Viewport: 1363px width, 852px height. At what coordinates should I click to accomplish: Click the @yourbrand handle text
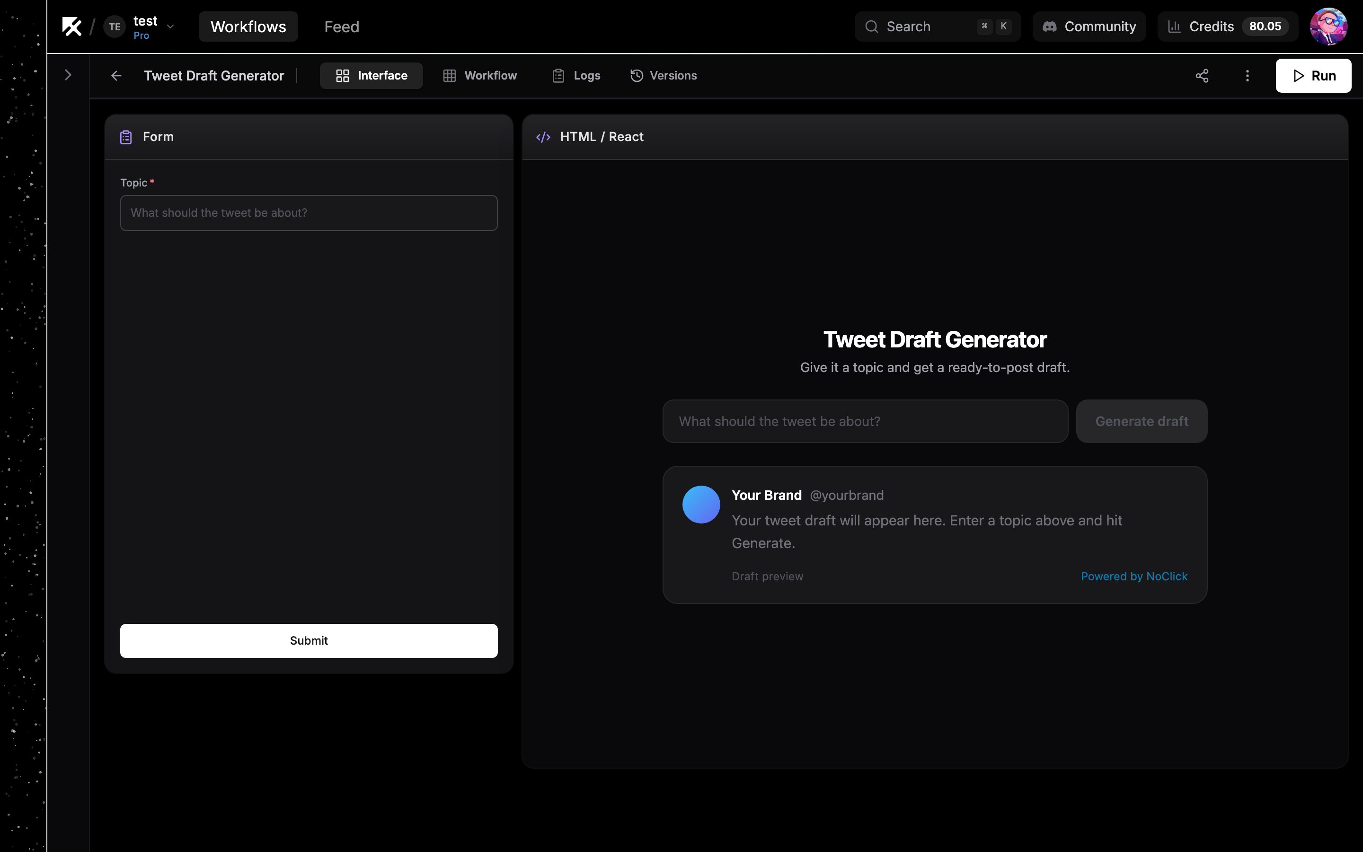click(x=847, y=495)
